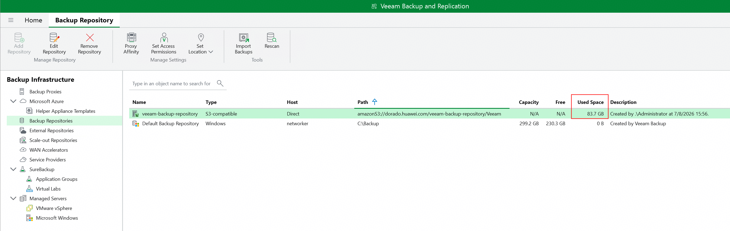Click the Add Repository icon
730x231 pixels.
coord(19,37)
